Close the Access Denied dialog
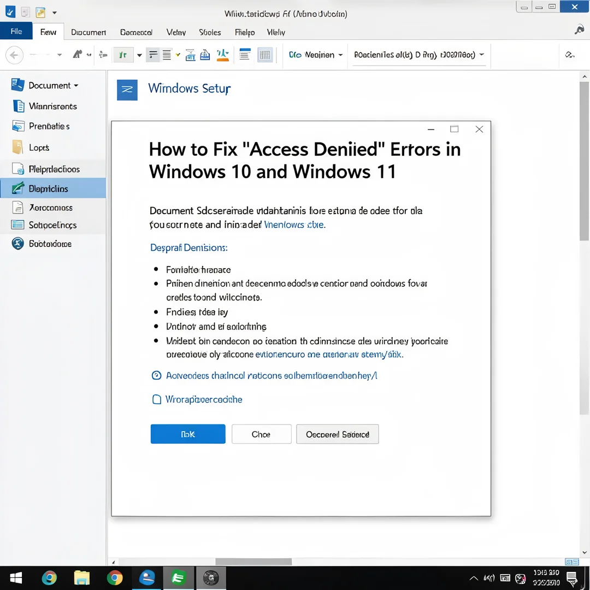 click(479, 129)
